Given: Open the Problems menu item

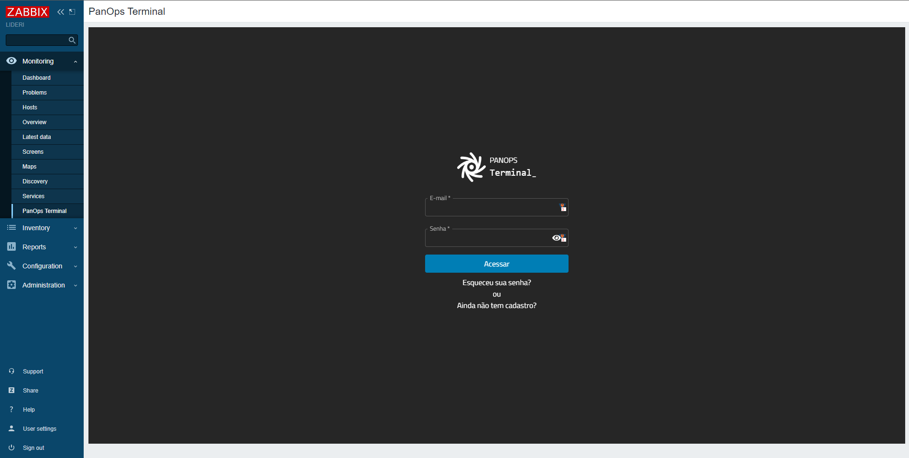Looking at the screenshot, I should coord(47,93).
